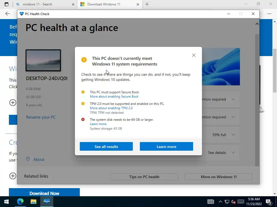
Task: Open More about enabling Secure Boot link
Action: pos(114,96)
